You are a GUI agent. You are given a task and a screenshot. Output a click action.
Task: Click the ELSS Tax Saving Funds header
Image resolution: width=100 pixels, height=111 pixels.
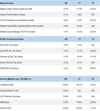click(12, 39)
